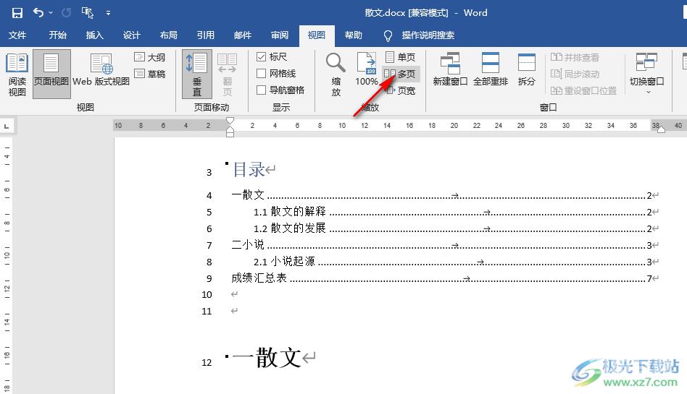Open the 文件 menu
Screen dimensions: 687x394
click(17, 35)
